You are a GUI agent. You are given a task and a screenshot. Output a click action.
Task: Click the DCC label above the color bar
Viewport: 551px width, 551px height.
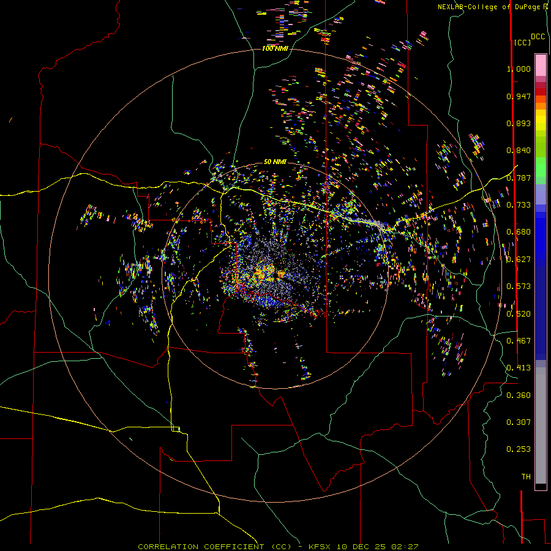(538, 37)
